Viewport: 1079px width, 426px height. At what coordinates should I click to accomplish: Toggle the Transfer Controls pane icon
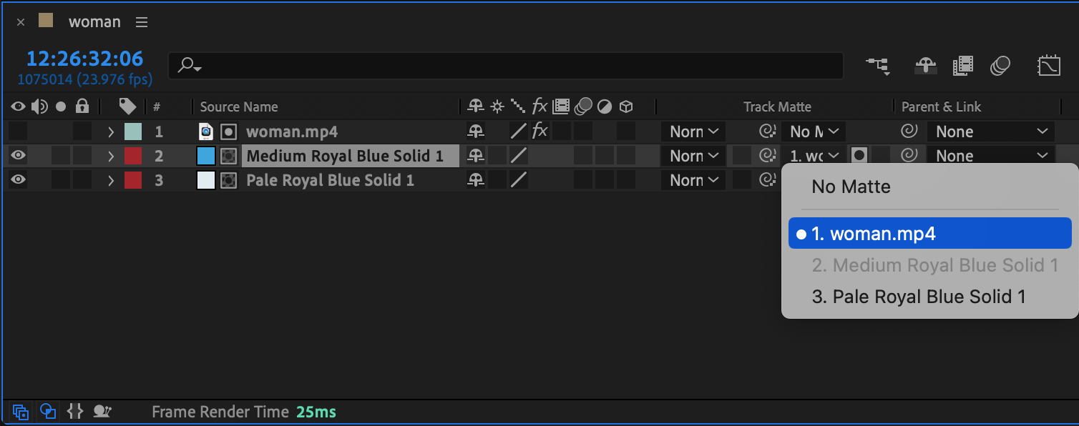point(48,412)
